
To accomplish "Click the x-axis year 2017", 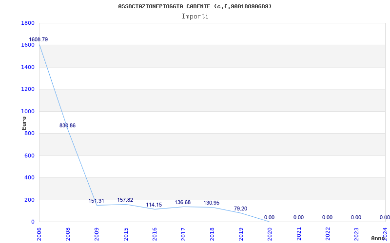I will (183, 234).
